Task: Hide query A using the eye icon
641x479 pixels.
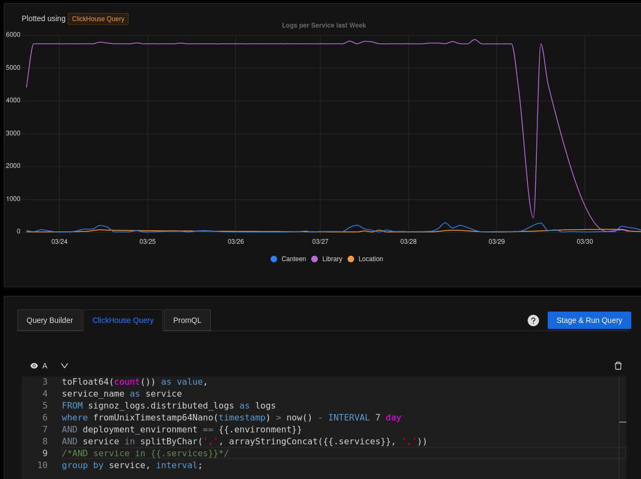Action: pyautogui.click(x=34, y=366)
